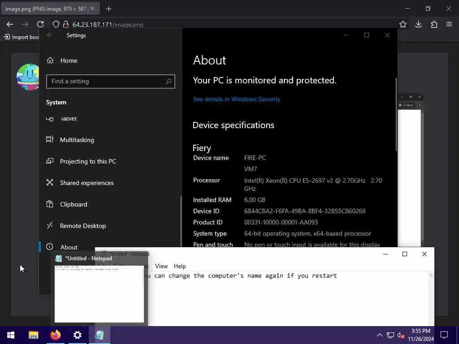This screenshot has height=344, width=459.
Task: Minimize the Notepad window
Action: [385, 254]
